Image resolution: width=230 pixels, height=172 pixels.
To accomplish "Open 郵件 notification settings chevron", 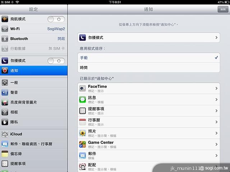I will (216, 156).
